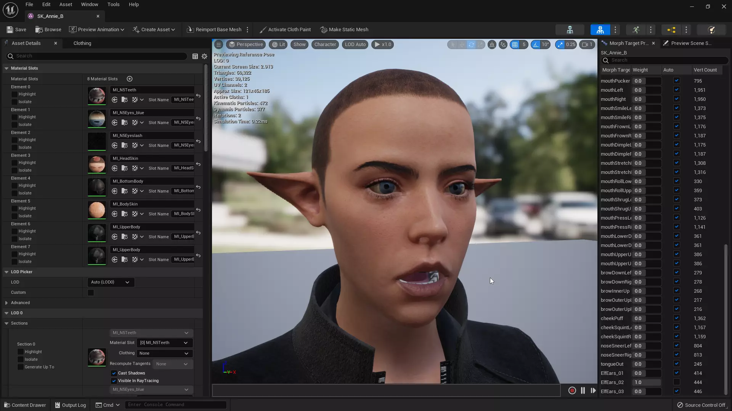
Task: Step forward one frame in playback
Action: coord(593,390)
